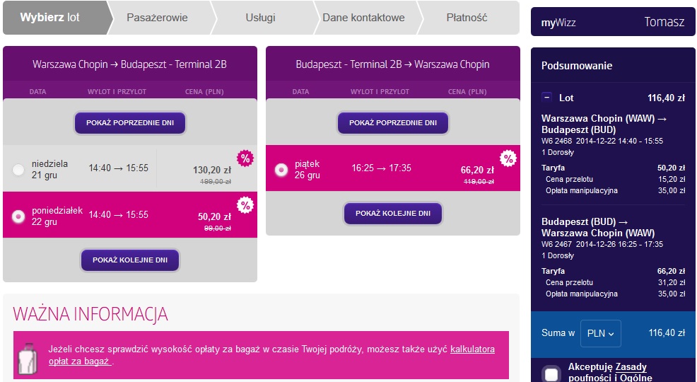697x382 pixels.
Task: Show next days for Budapeszt to Warszawa
Action: coord(393,214)
